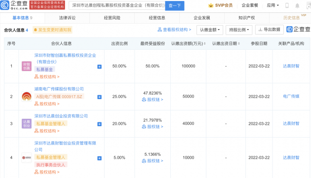Screen dimensions: 311x178
Task: Expand the plus icon in 财智创赢 row
Action: (99, 67)
